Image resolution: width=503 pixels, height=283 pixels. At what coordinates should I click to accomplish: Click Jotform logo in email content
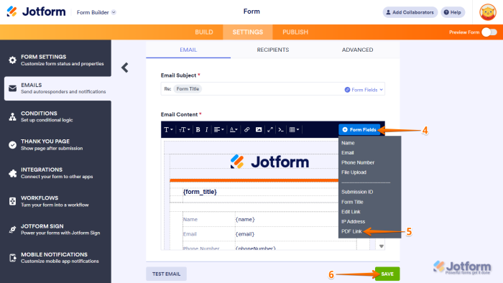click(269, 162)
